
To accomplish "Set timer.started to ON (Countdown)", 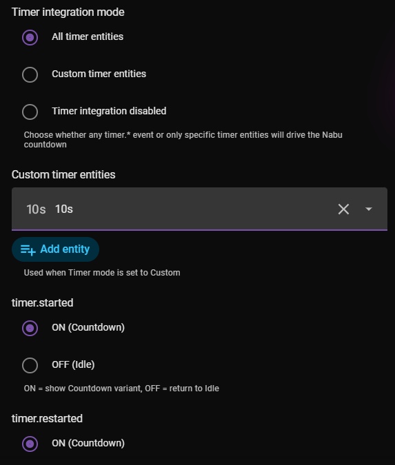I will point(30,328).
